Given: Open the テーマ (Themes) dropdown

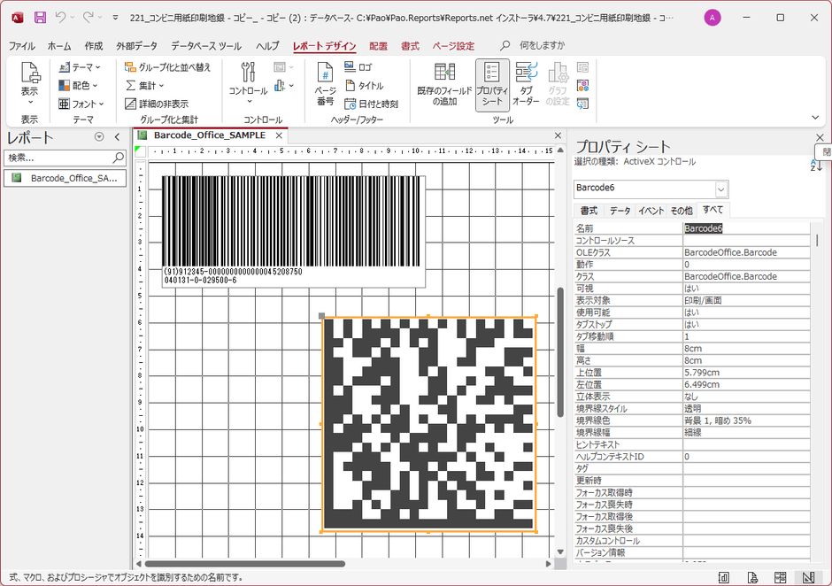Looking at the screenshot, I should 78,66.
